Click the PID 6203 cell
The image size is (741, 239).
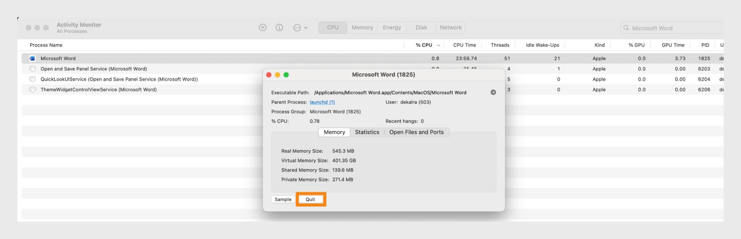coord(704,69)
